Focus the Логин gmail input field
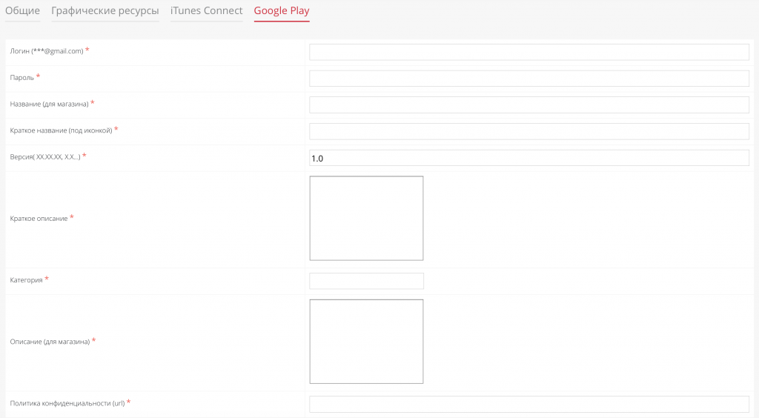759x418 pixels. click(x=529, y=52)
